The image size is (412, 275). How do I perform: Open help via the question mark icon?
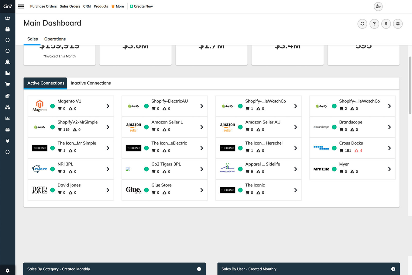point(374,24)
